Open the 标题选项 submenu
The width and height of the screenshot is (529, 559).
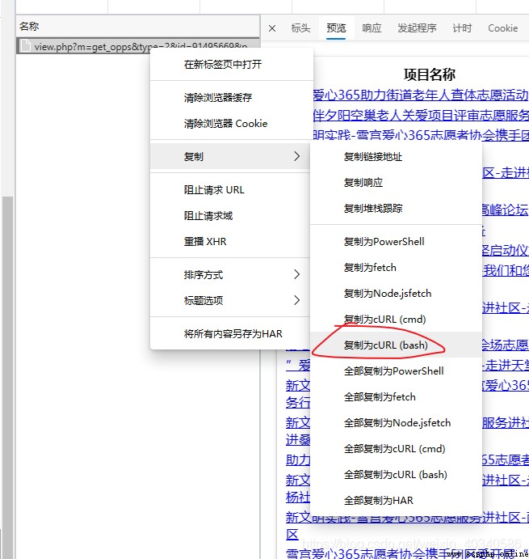pyautogui.click(x=230, y=301)
